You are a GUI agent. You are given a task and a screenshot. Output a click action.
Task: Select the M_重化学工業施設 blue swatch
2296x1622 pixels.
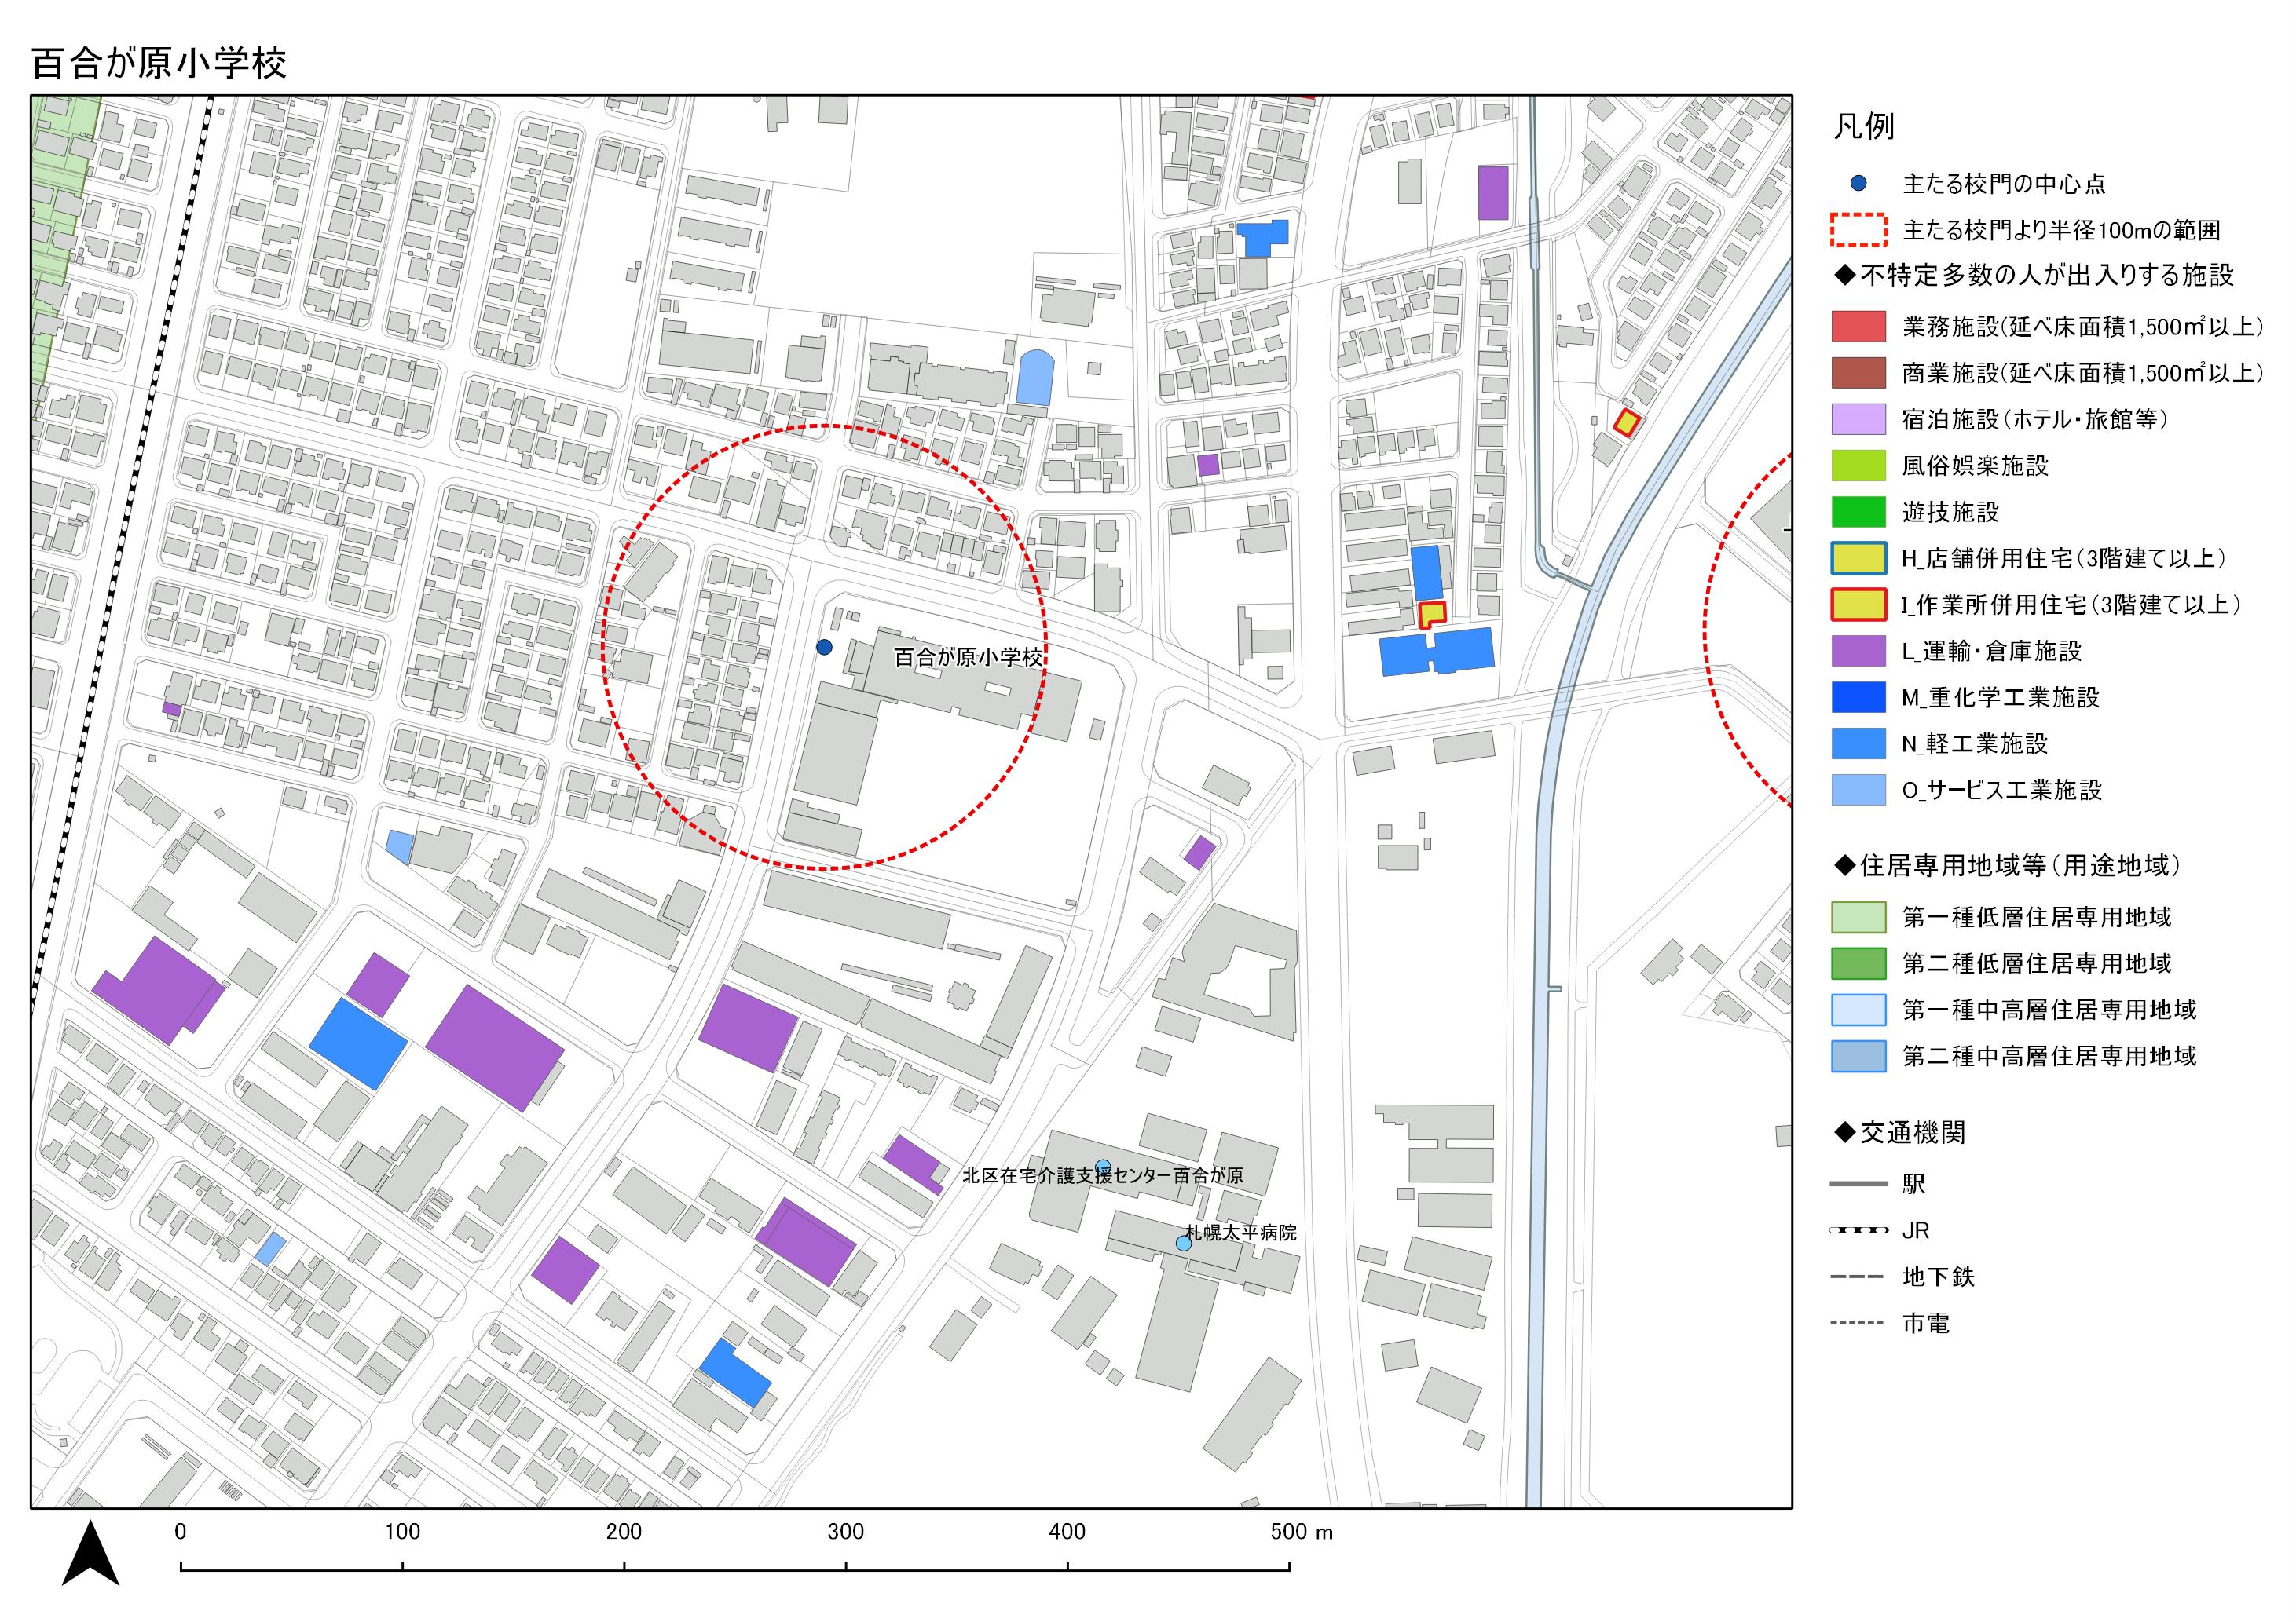[x=1858, y=696]
